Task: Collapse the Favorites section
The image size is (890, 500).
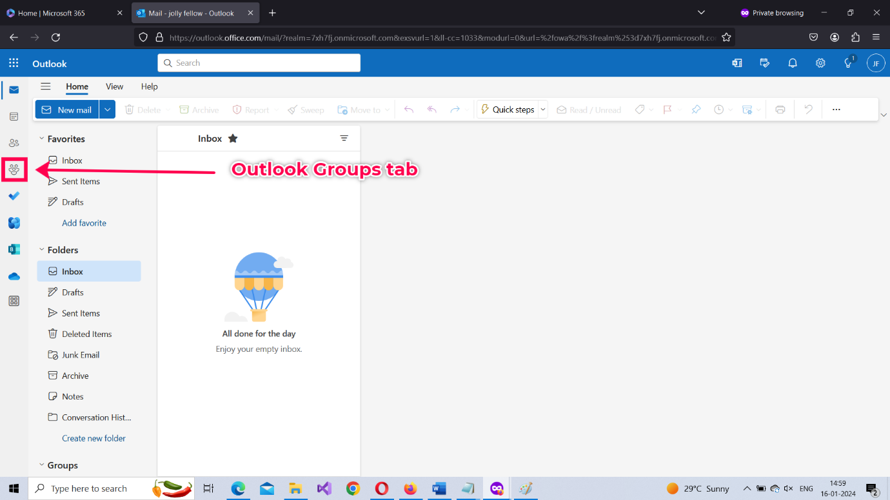Action: [42, 139]
